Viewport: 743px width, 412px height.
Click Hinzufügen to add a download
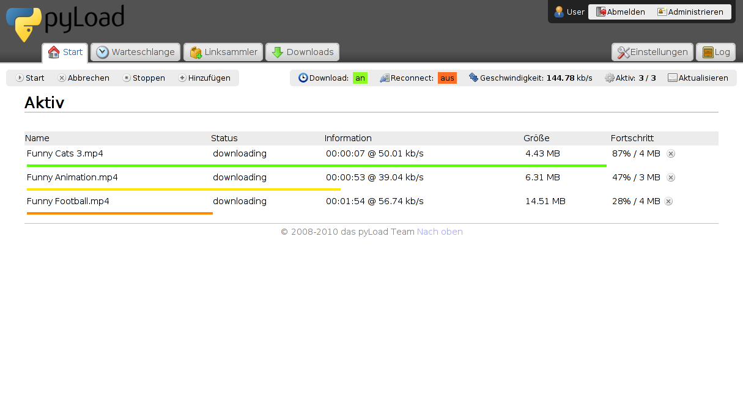pyautogui.click(x=205, y=78)
